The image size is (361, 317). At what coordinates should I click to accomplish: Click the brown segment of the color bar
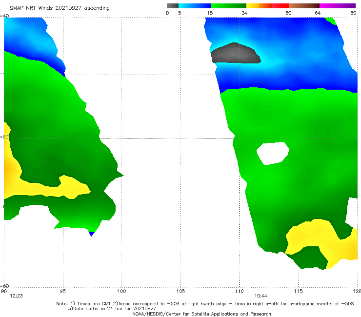pyautogui.click(x=304, y=6)
